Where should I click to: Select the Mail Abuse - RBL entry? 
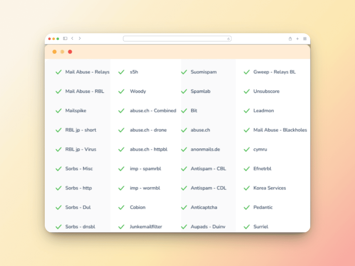[85, 91]
